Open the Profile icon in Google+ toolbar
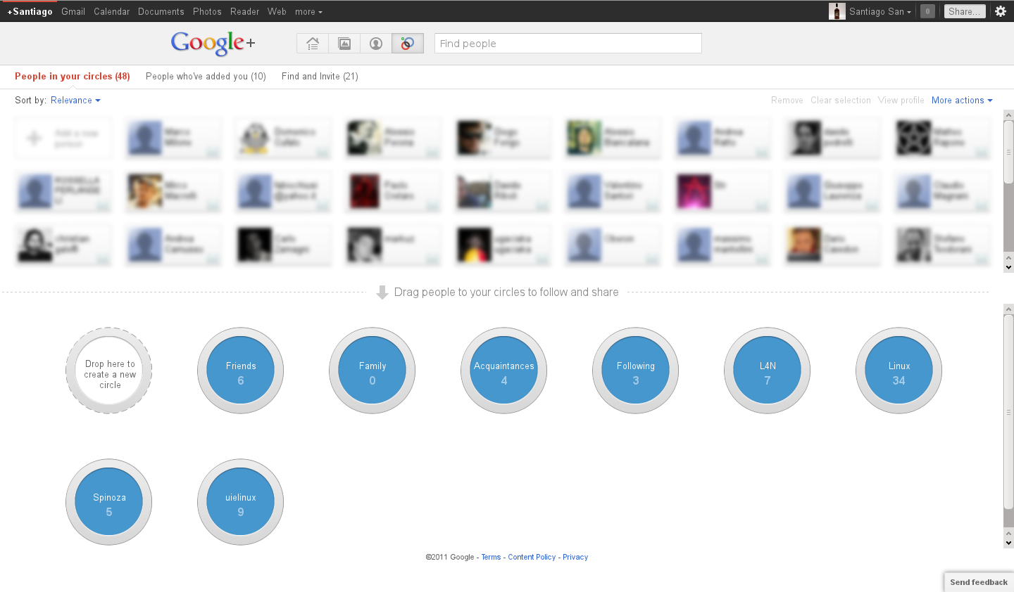Viewport: 1014px width, 592px height. [376, 44]
